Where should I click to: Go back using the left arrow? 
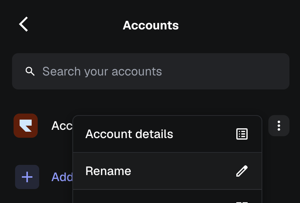coord(24,25)
